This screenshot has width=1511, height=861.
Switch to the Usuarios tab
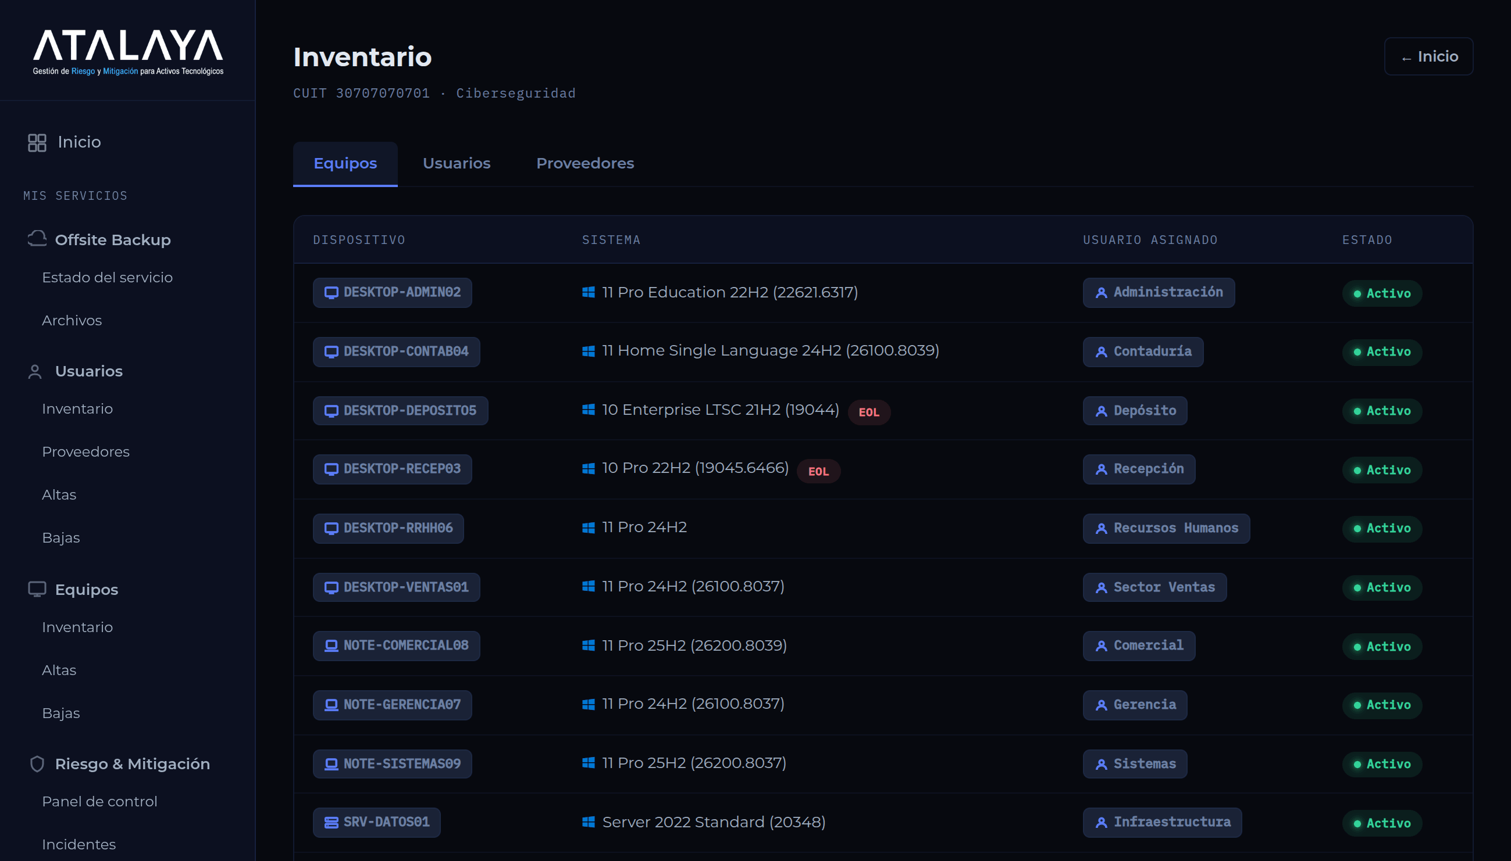[457, 163]
